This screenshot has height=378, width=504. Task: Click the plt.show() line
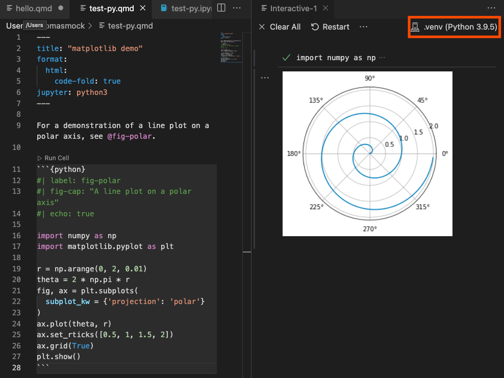point(59,357)
